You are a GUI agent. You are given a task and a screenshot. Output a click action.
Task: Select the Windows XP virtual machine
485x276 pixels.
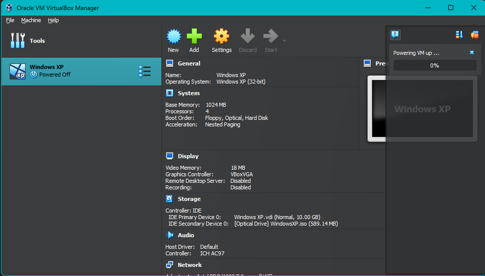point(81,72)
